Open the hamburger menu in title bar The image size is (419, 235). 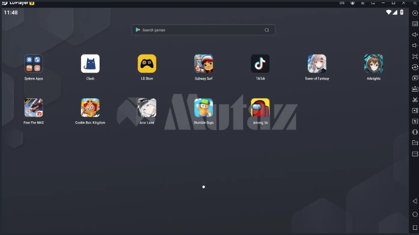point(363,3)
